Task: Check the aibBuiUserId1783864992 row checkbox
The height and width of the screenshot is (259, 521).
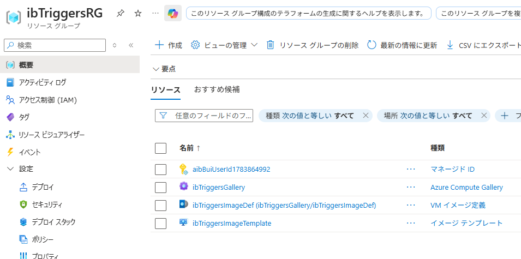Action: click(160, 170)
